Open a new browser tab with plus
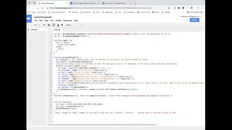 [x=136, y=3]
